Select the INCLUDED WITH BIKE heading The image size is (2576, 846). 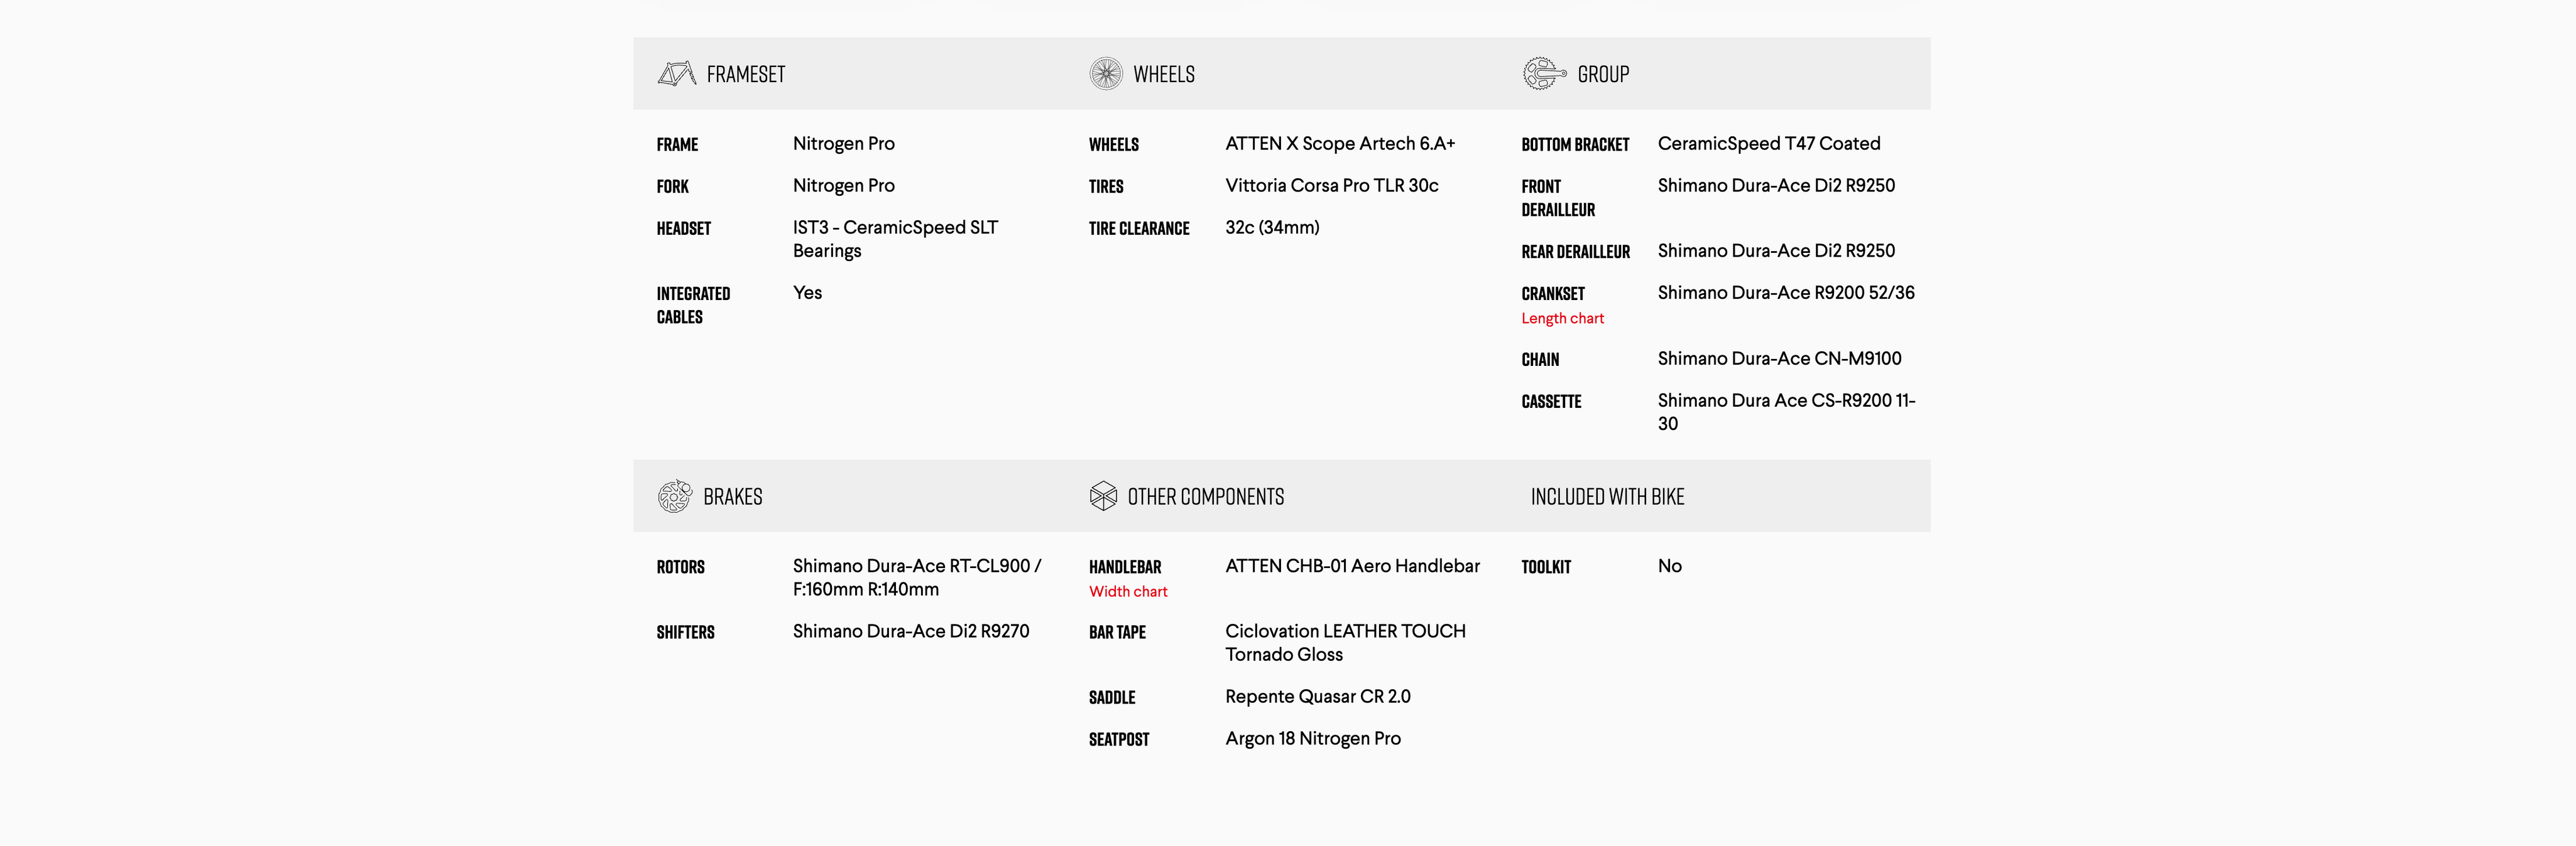pos(1607,498)
